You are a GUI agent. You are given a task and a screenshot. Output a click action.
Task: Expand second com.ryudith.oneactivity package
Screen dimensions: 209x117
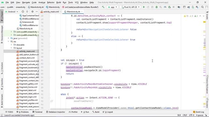coord(11,35)
